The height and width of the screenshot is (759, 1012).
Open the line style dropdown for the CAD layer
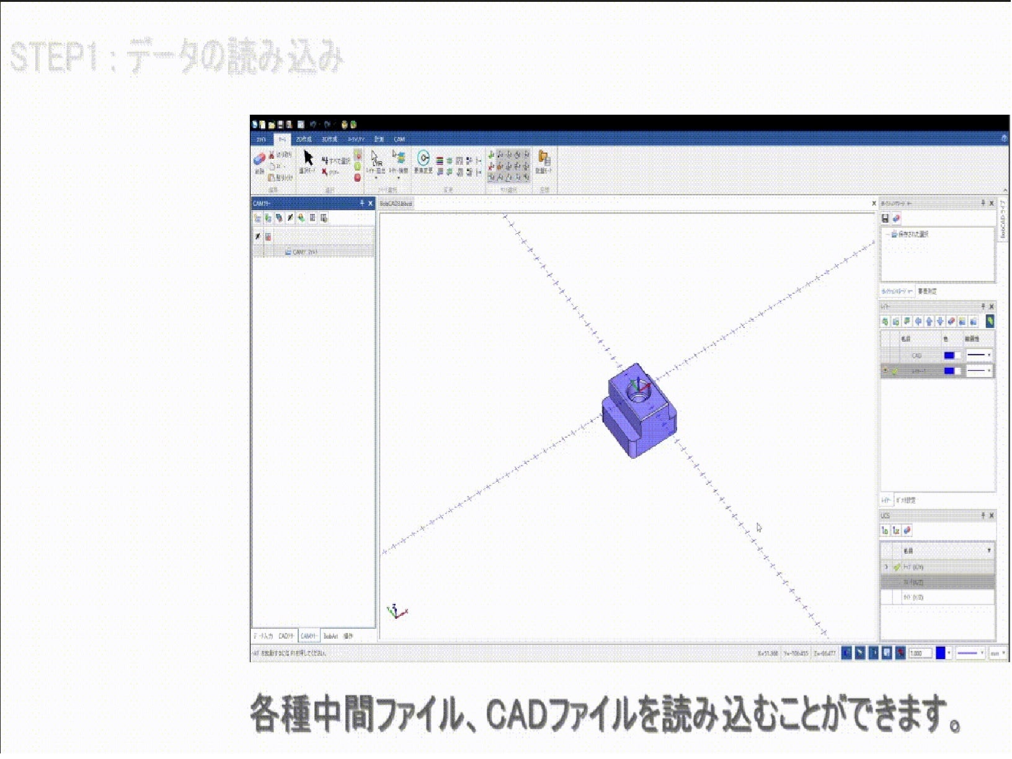coord(988,355)
